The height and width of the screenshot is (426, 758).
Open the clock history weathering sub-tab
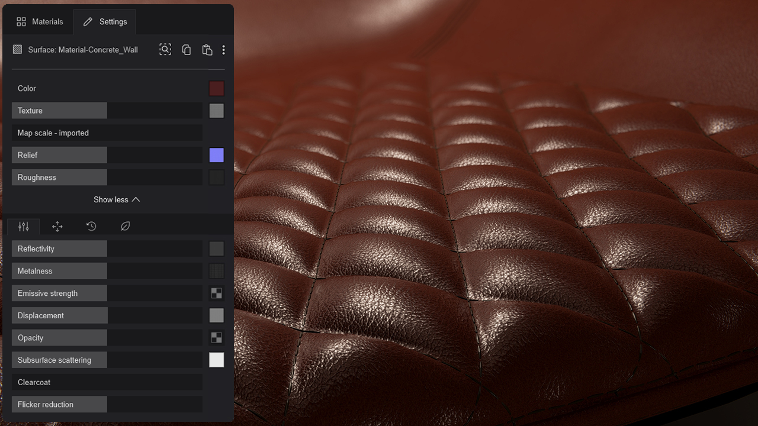click(x=91, y=226)
